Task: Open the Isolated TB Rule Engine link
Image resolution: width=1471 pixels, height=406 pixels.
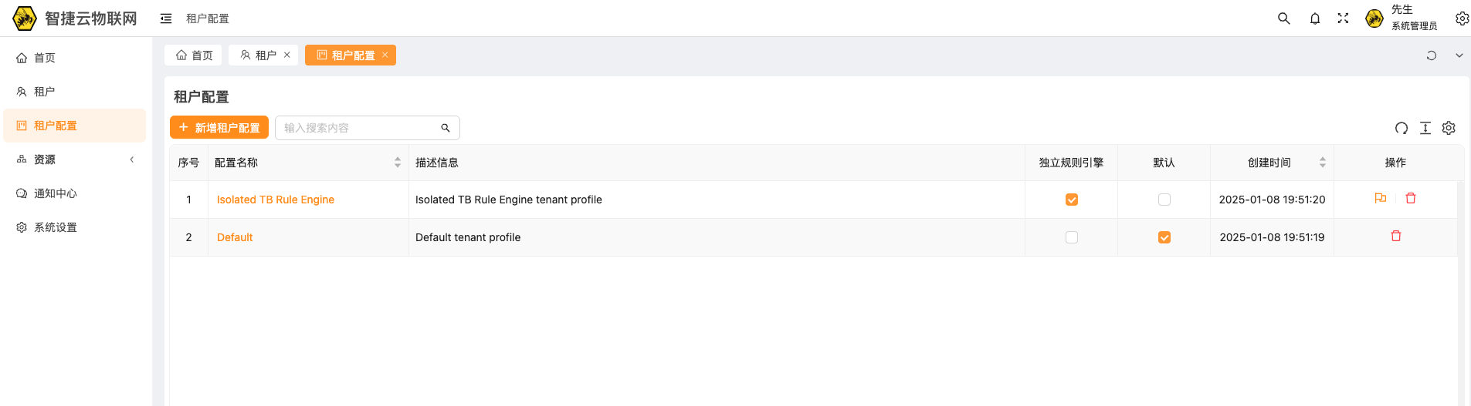Action: point(276,200)
